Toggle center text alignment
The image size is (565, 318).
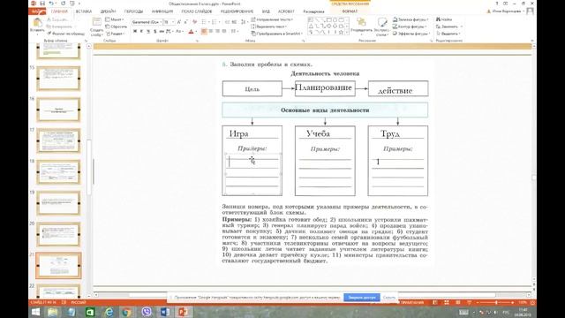(x=211, y=32)
